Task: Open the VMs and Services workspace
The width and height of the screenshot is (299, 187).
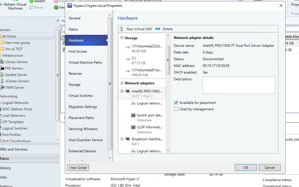Action: [29, 149]
